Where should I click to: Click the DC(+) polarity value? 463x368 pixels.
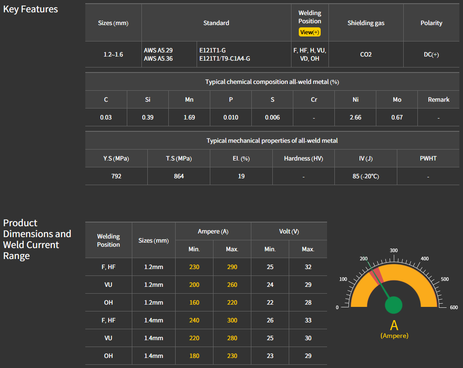point(431,55)
